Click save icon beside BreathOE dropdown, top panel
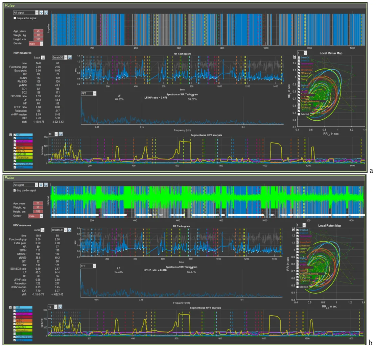This screenshot has height=346, width=376. pos(70,57)
